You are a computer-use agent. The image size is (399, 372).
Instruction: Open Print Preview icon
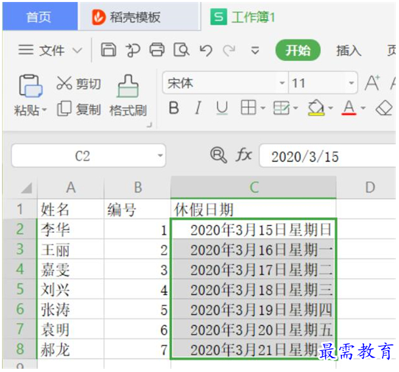(x=181, y=49)
